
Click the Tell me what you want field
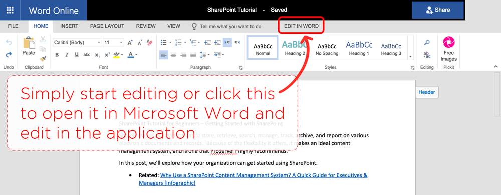[x=230, y=26]
